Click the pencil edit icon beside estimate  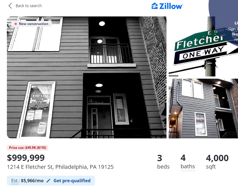[48, 180]
